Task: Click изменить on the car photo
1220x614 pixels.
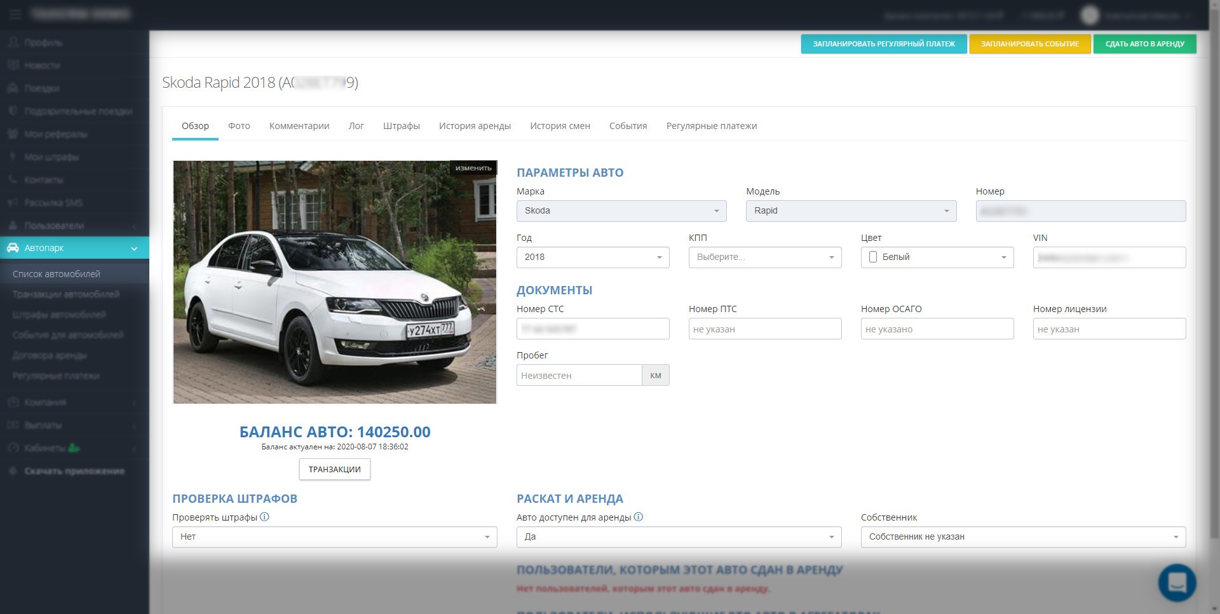Action: coord(473,168)
